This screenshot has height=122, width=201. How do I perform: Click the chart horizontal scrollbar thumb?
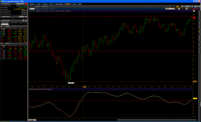click(157, 120)
